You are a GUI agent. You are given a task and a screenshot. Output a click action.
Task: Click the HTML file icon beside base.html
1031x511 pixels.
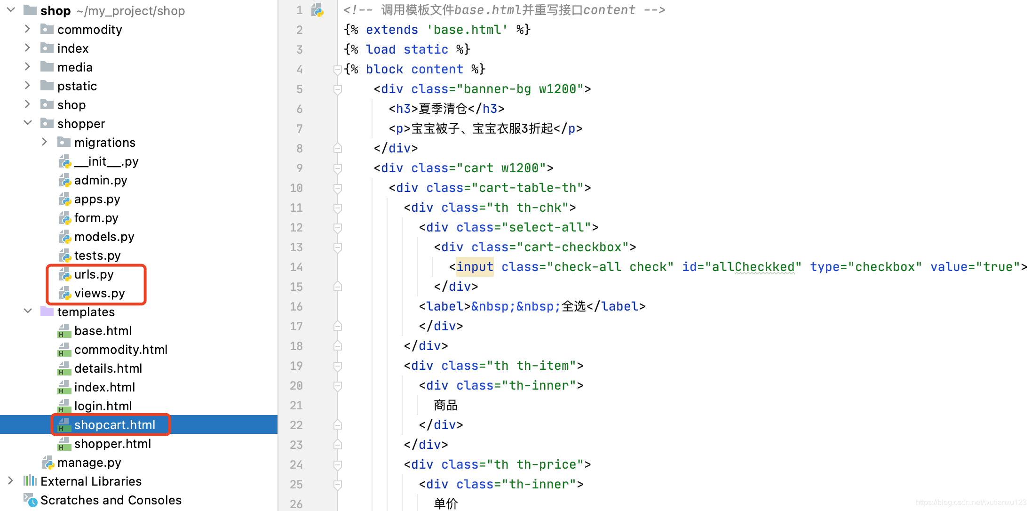tap(64, 331)
